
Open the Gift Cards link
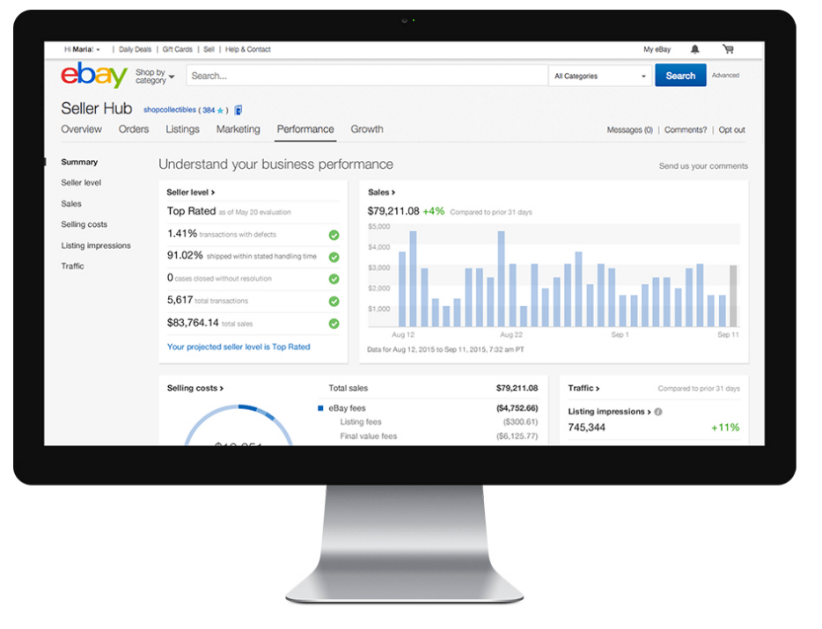(x=177, y=50)
